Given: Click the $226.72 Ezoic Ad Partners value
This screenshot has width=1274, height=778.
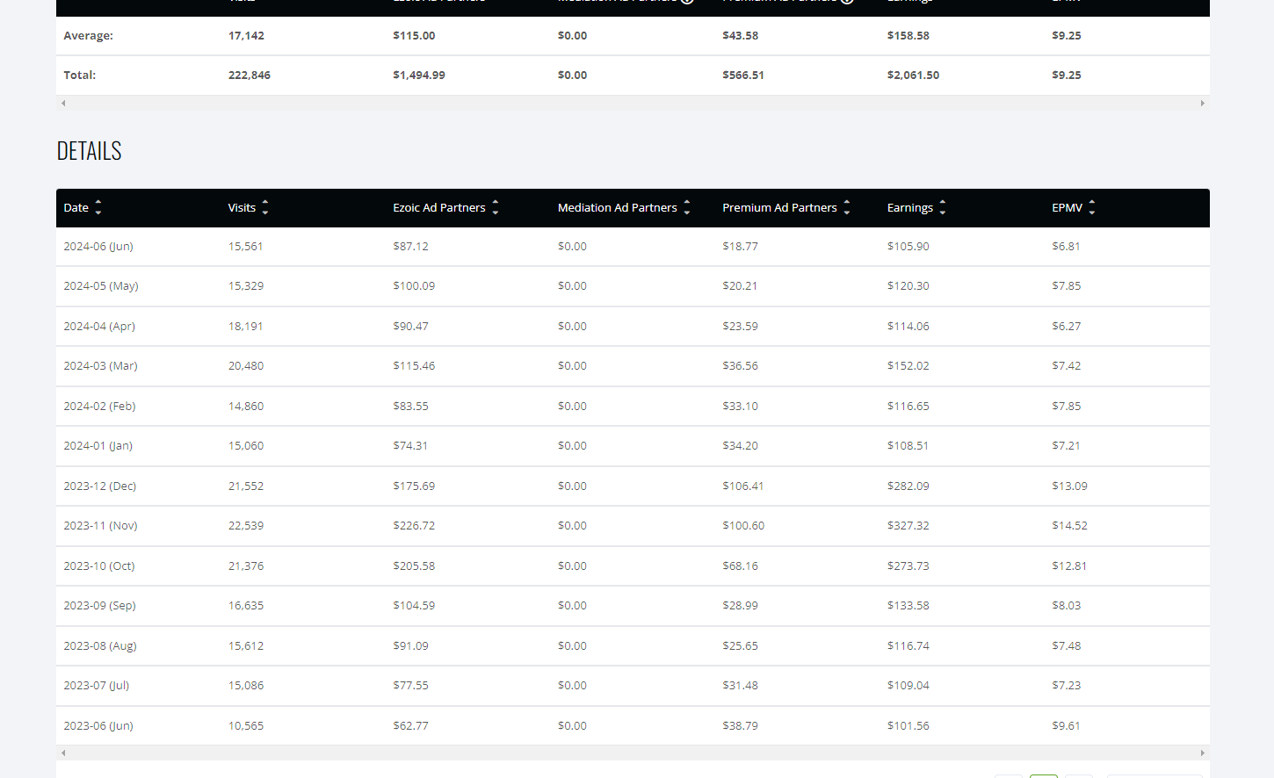Looking at the screenshot, I should 414,526.
